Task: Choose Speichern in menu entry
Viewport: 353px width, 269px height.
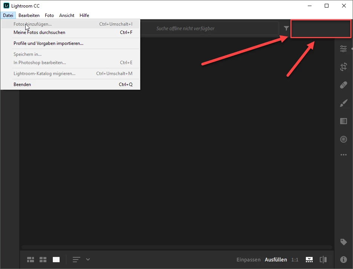Action: click(x=70, y=54)
